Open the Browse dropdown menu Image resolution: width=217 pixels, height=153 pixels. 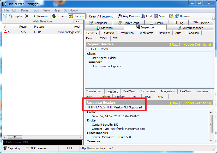[x=193, y=16]
